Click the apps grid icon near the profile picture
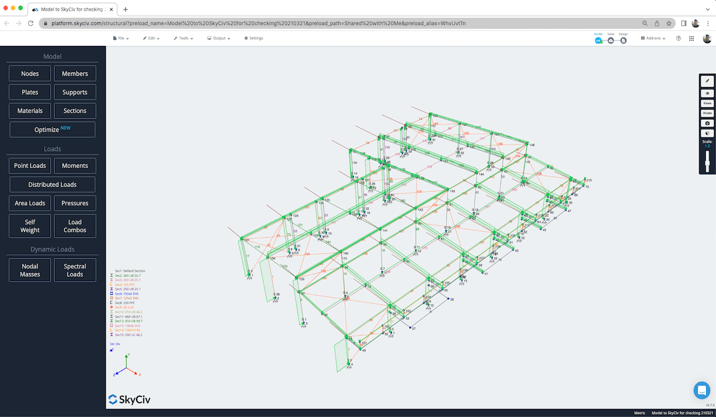 pos(691,38)
